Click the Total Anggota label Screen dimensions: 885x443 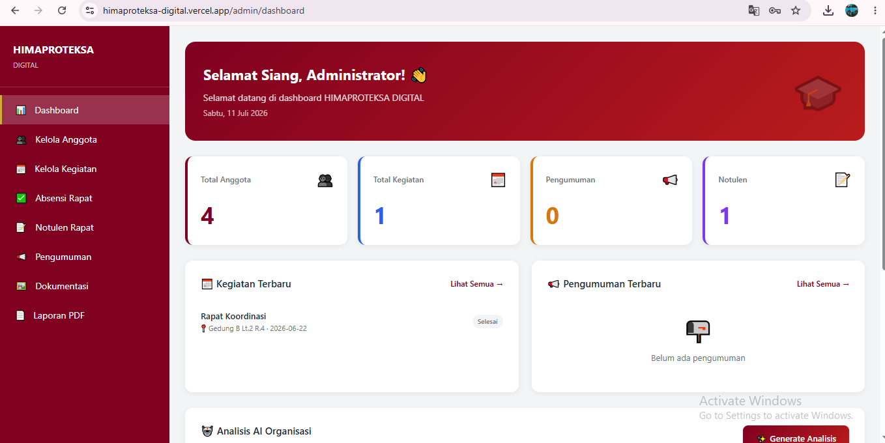coord(225,180)
